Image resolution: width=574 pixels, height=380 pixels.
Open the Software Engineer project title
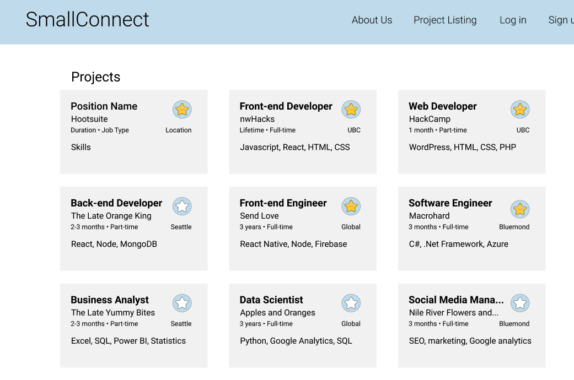coord(450,203)
